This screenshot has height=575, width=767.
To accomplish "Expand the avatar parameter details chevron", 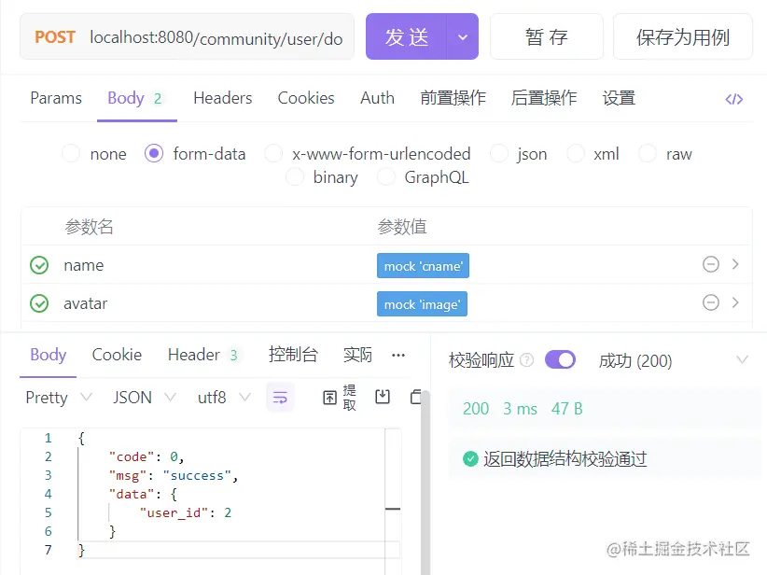I will (x=735, y=302).
